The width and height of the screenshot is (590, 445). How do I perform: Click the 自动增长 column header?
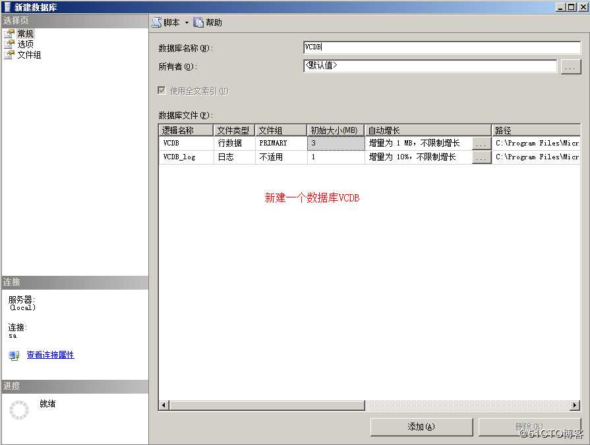pyautogui.click(x=428, y=130)
